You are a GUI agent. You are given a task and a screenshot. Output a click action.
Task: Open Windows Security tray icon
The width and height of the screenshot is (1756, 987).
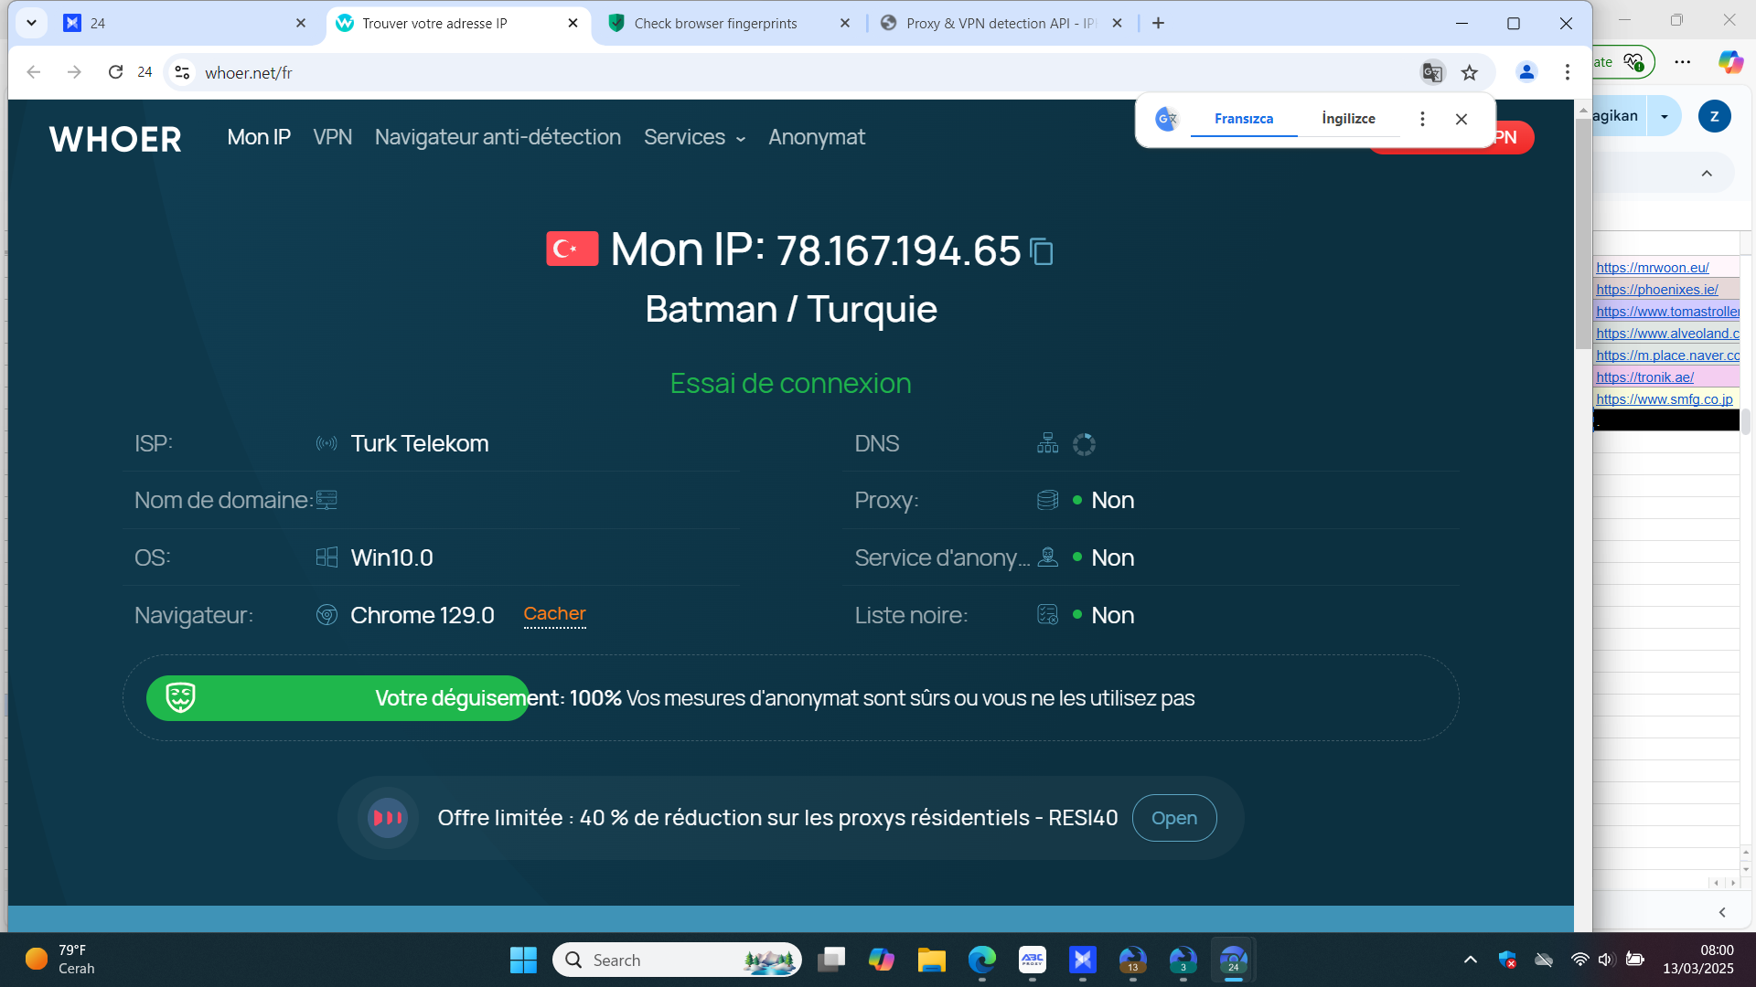(x=1508, y=960)
